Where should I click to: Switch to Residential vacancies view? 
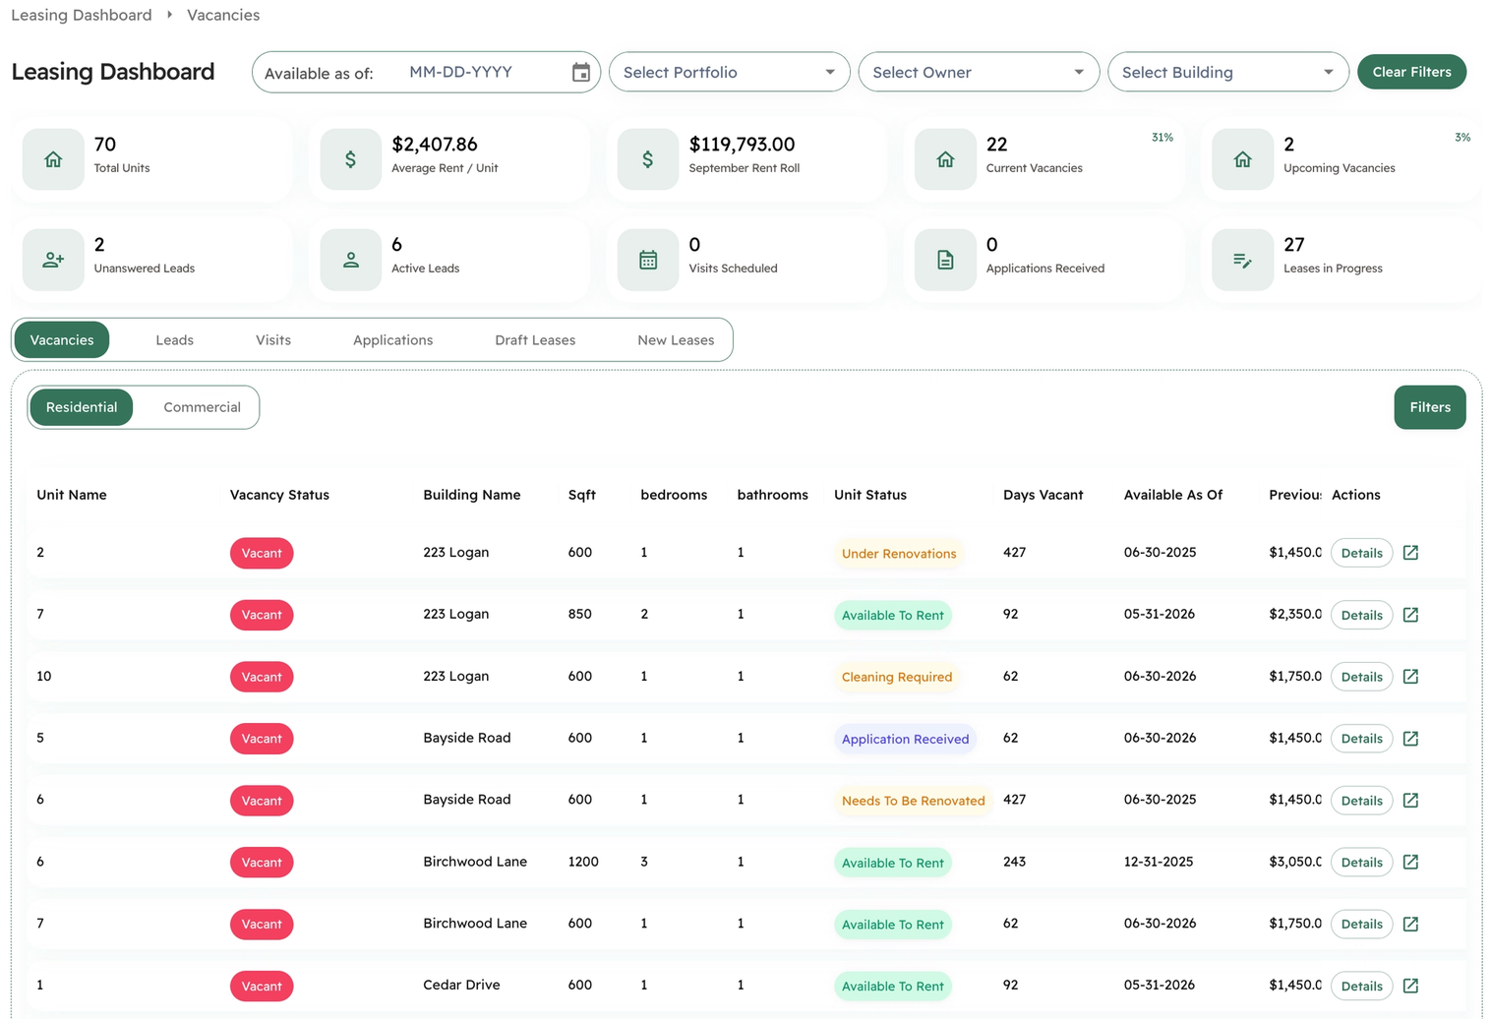(82, 407)
